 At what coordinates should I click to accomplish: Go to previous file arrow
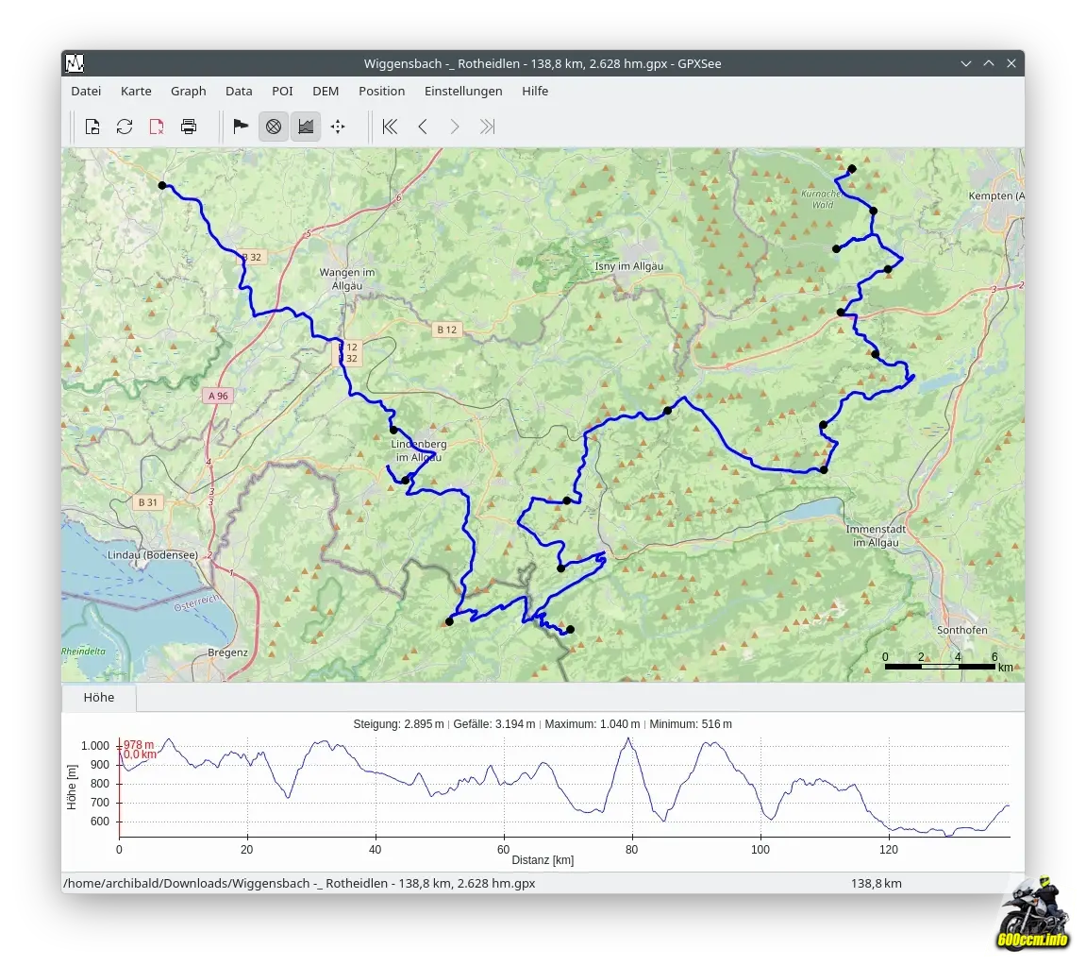[x=423, y=127]
